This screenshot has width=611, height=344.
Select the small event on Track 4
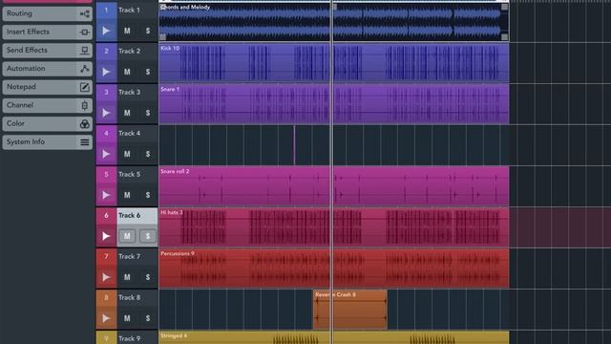[x=294, y=145]
